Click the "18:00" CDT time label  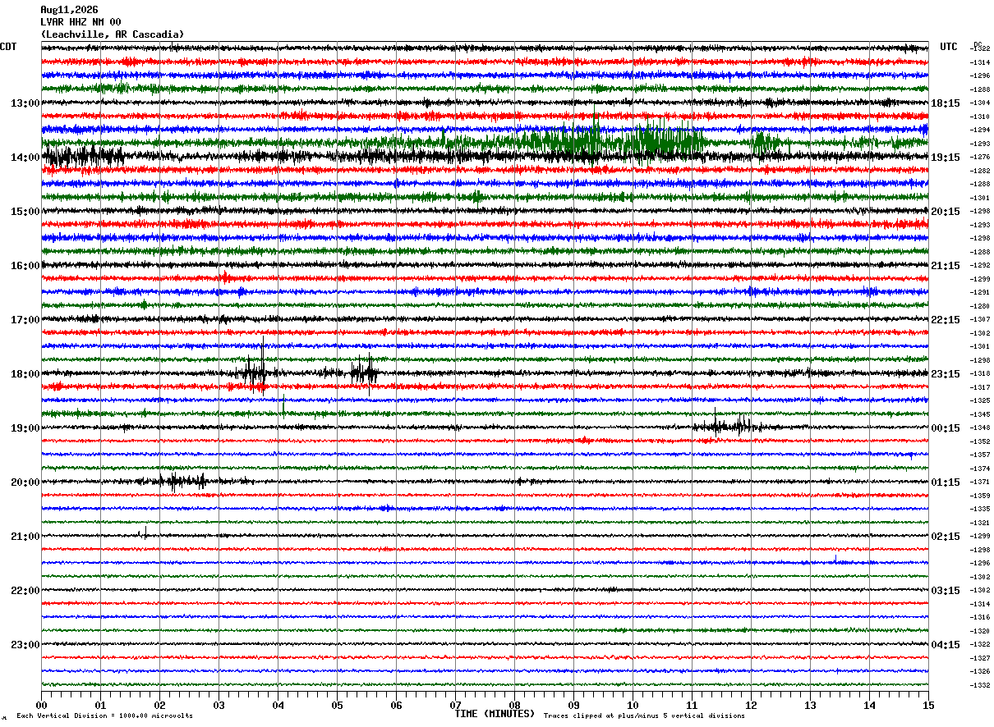pos(25,374)
